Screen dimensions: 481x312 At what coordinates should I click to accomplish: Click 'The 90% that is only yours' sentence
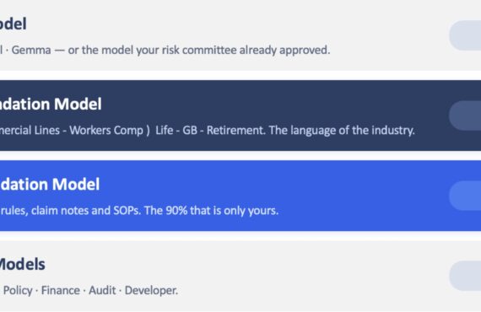click(211, 211)
